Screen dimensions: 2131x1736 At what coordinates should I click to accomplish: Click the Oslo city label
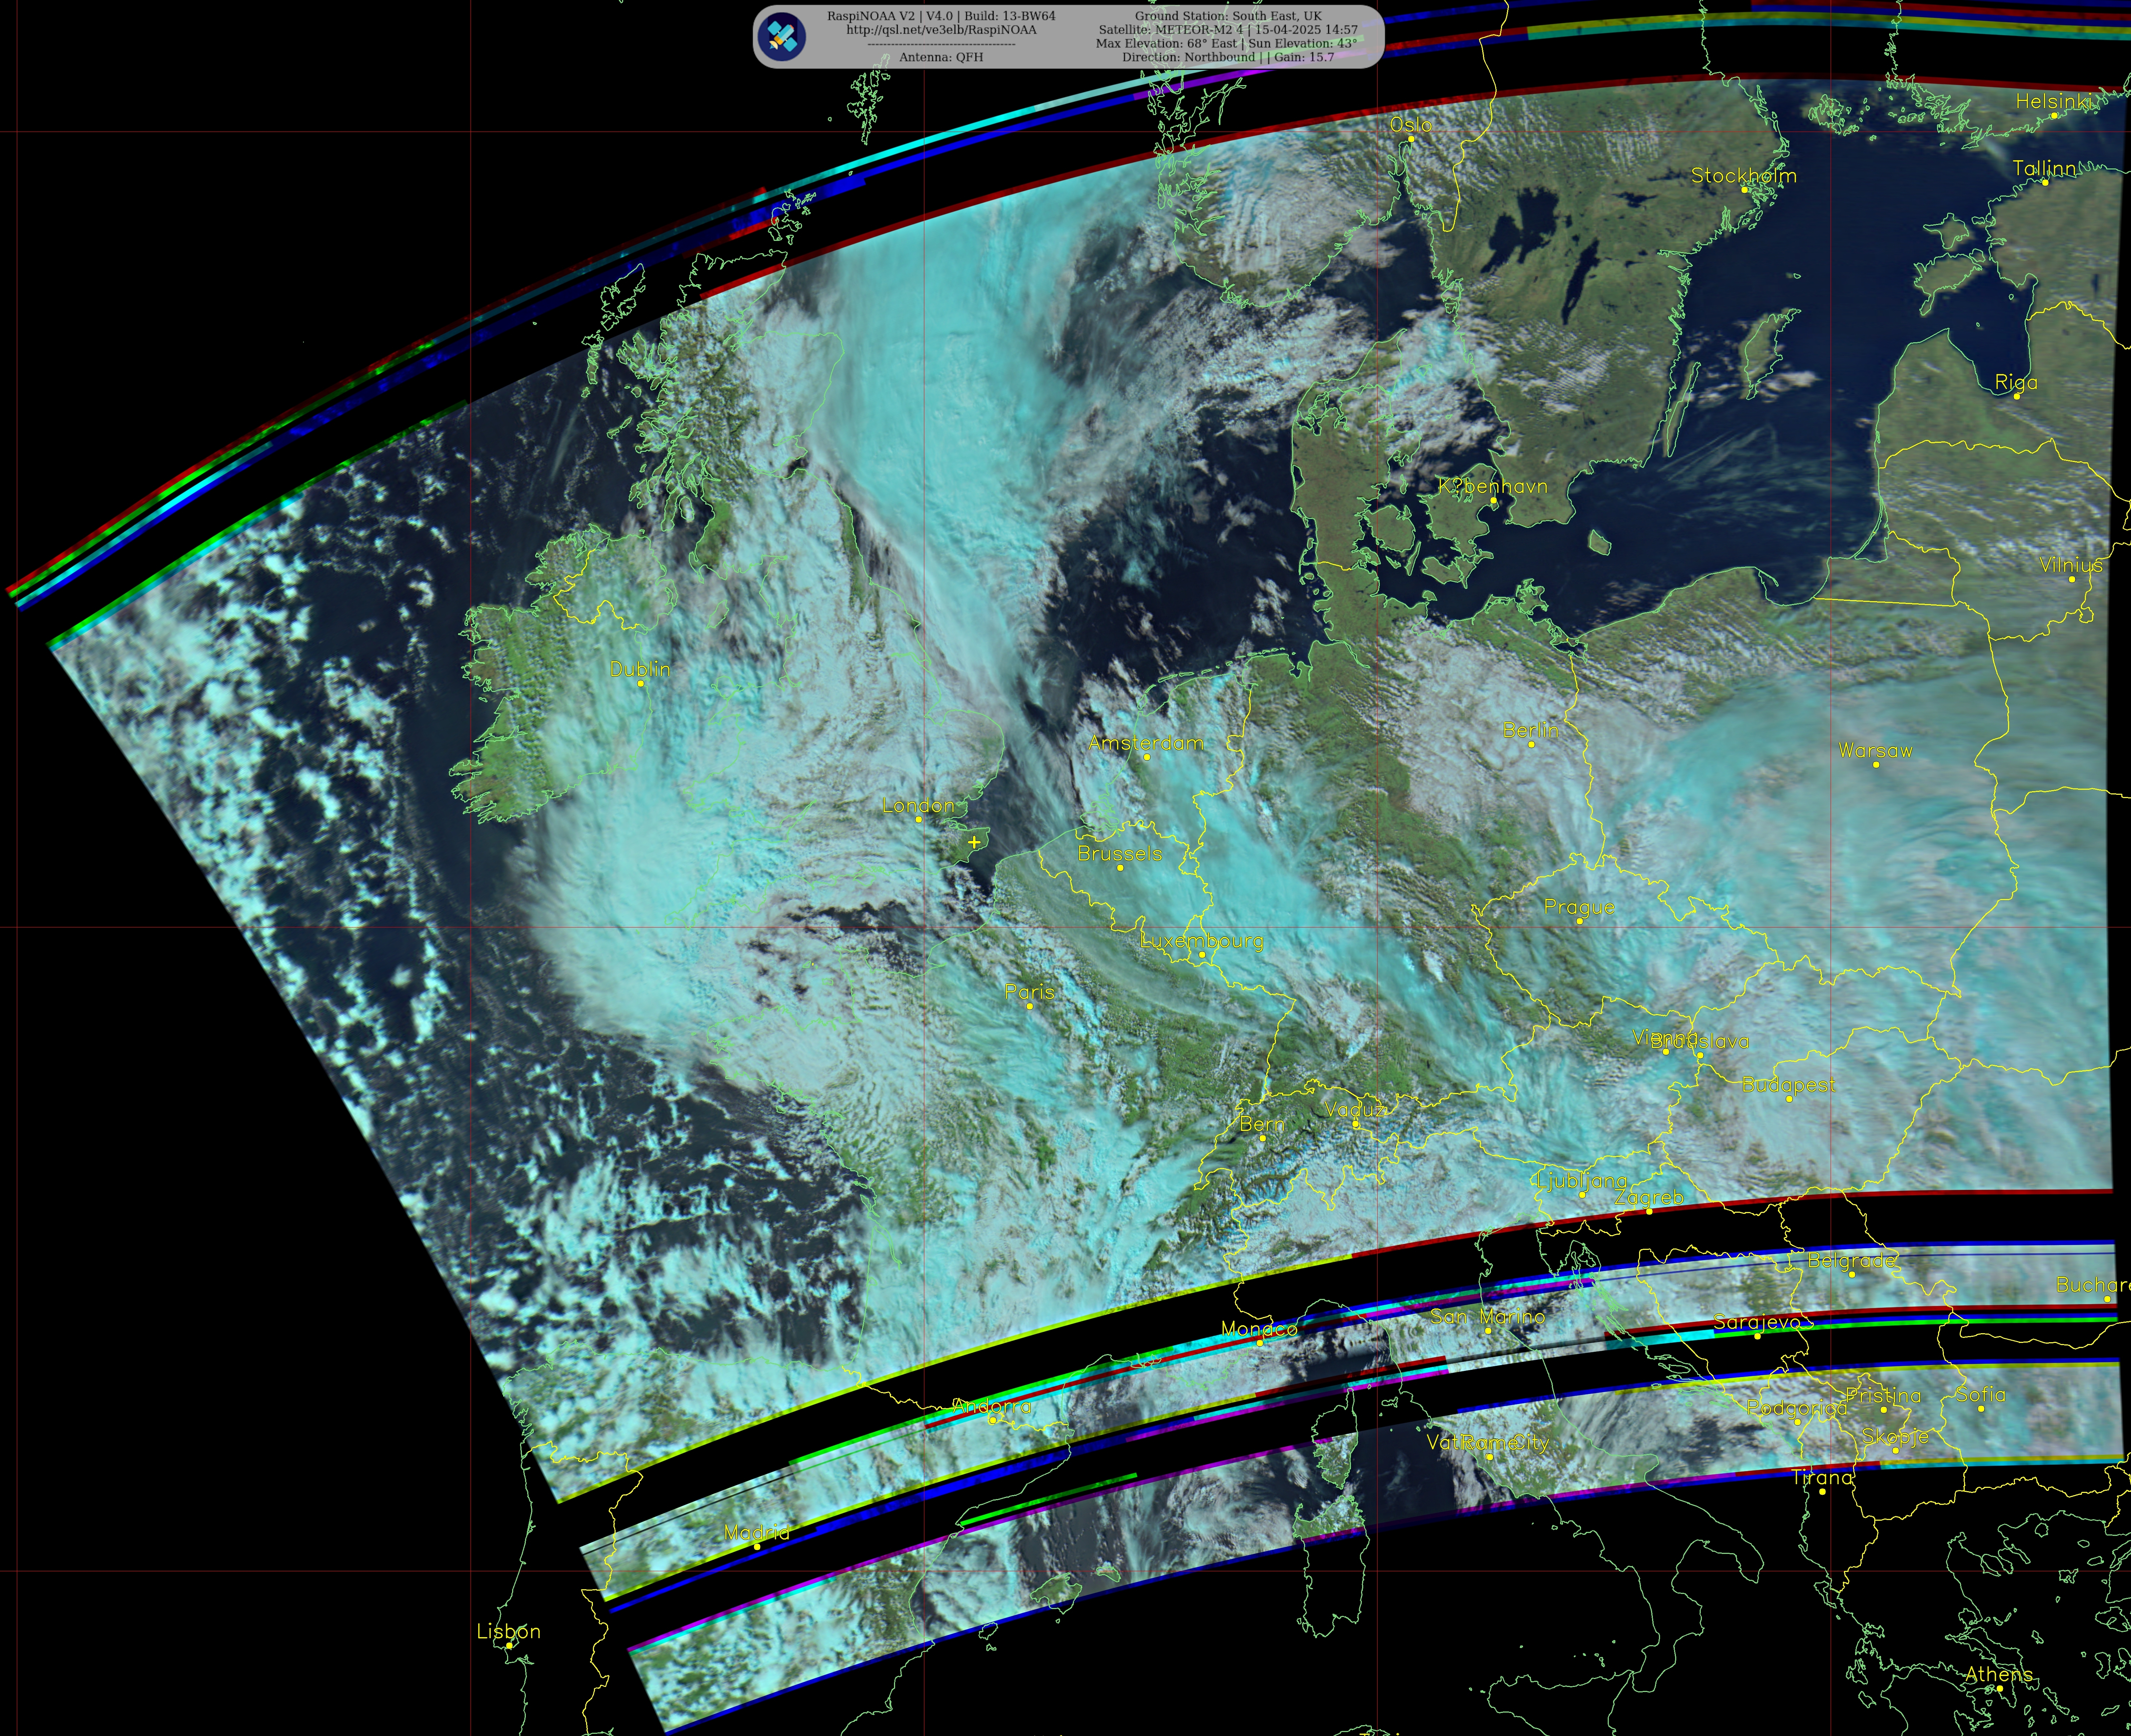tap(1411, 125)
